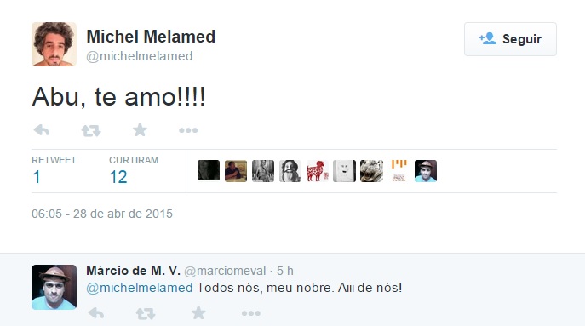Image resolution: width=585 pixels, height=326 pixels.
Task: View the 12 Curtiram likes list
Action: [x=134, y=170]
